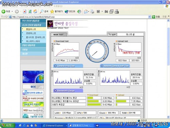
Task: Click the Back navigation arrow
Action: 3,12
